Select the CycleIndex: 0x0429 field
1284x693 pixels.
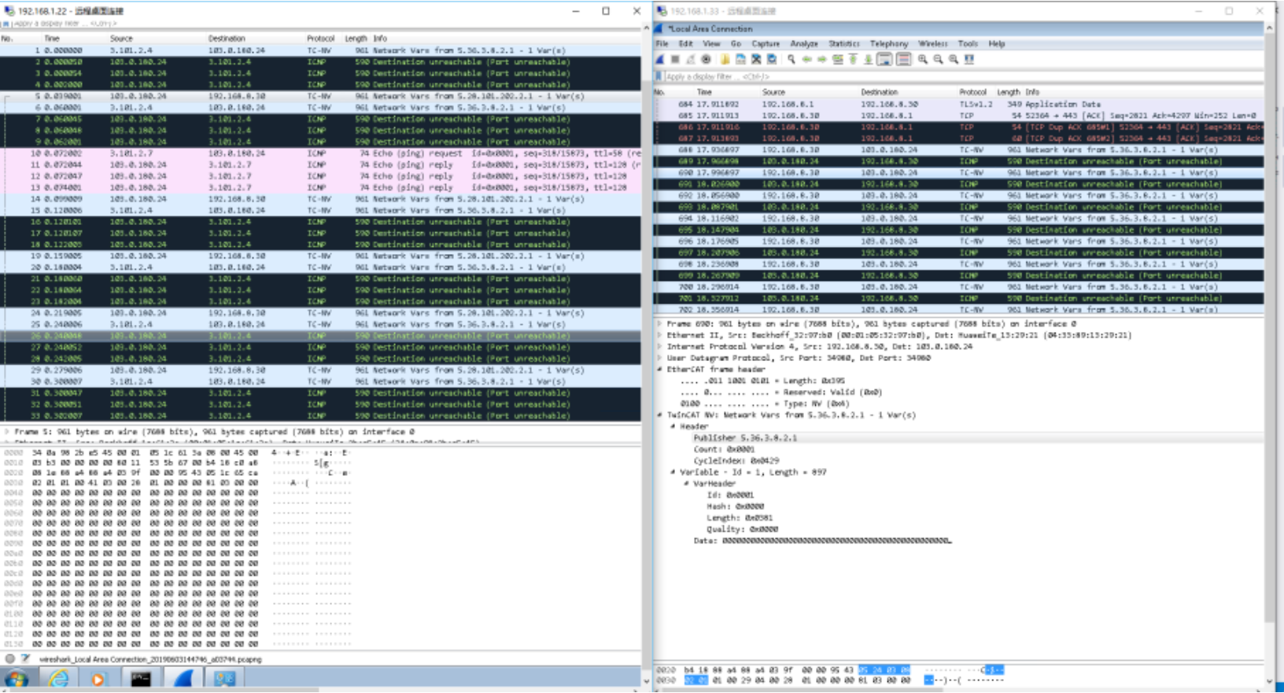736,461
